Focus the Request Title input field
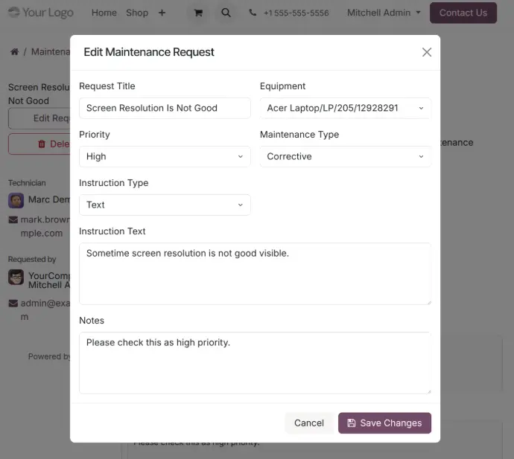The width and height of the screenshot is (514, 459). click(x=165, y=108)
